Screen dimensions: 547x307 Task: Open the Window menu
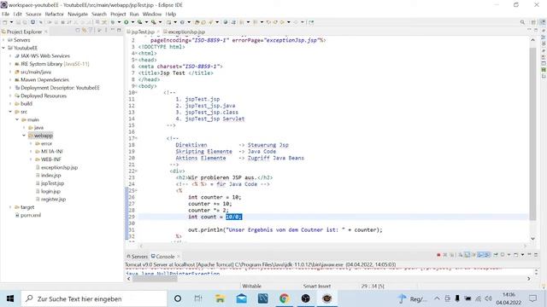(x=152, y=14)
